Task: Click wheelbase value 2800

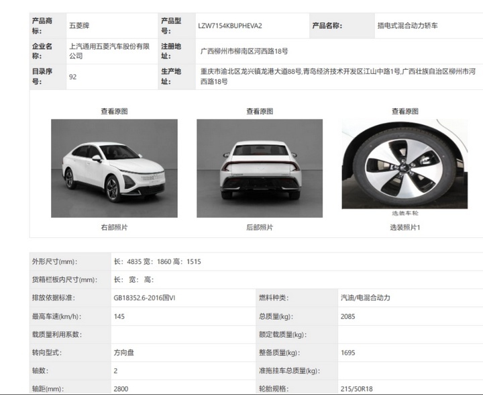Action: point(121,389)
